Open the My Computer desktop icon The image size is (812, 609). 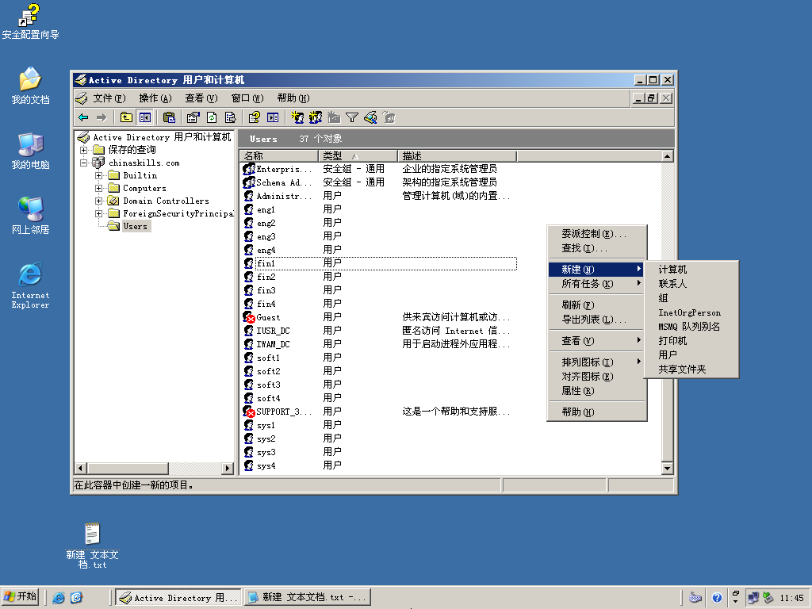(x=30, y=151)
